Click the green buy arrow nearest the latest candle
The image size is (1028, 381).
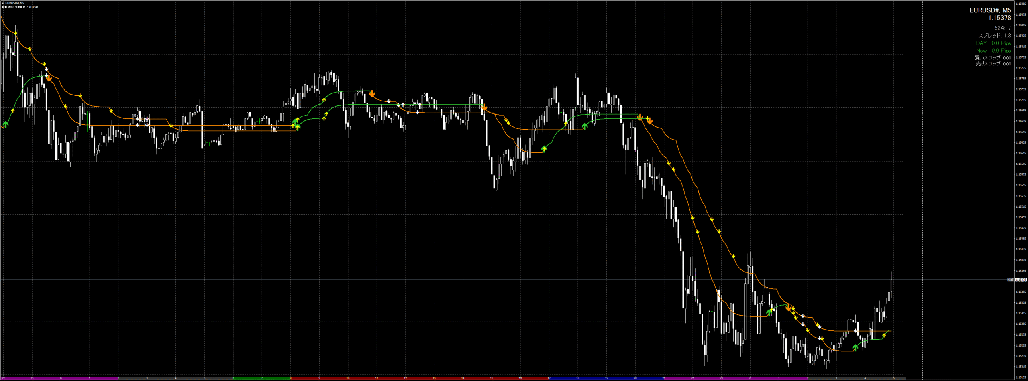click(855, 347)
